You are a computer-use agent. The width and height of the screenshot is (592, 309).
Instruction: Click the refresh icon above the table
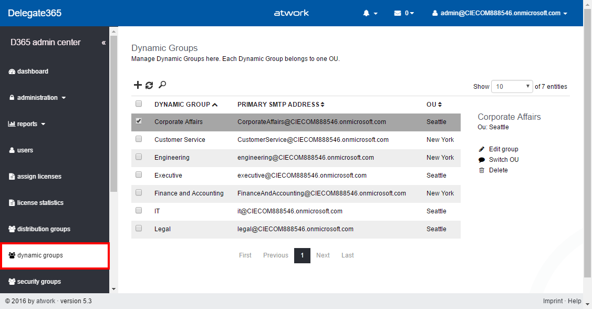point(149,85)
